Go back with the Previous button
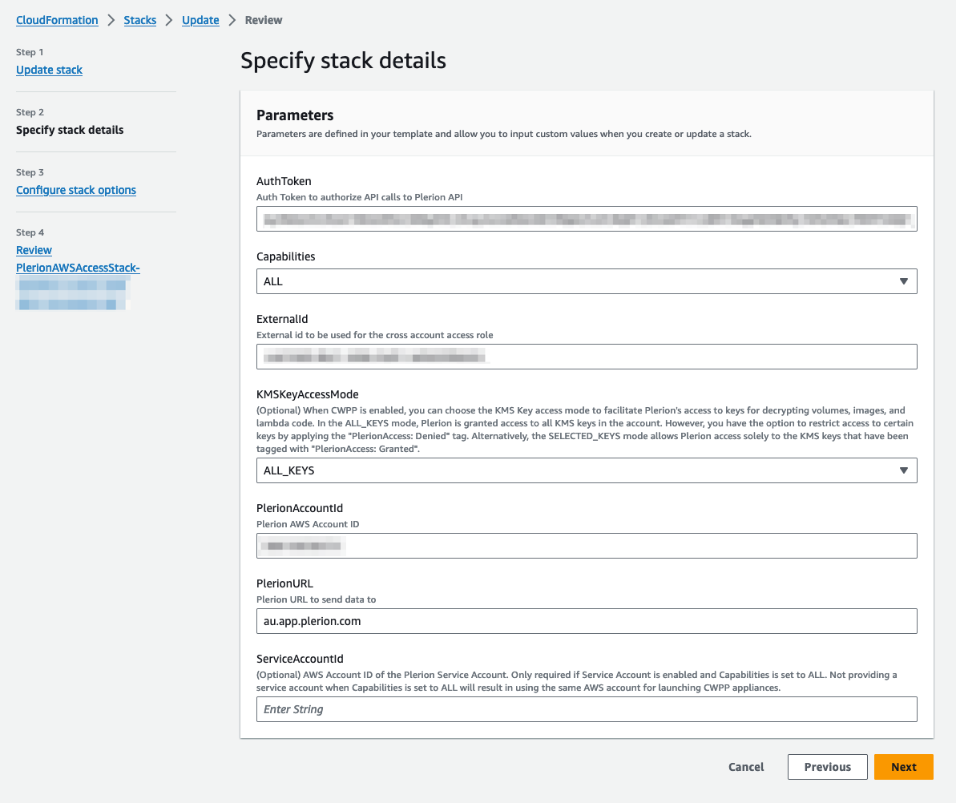Viewport: 956px width, 803px height. [x=827, y=767]
